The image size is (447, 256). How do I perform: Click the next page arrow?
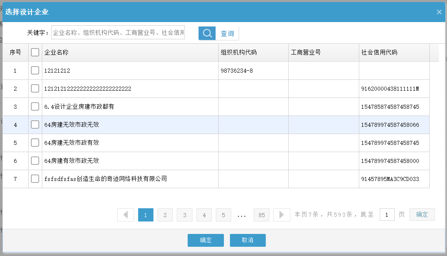pyautogui.click(x=281, y=215)
